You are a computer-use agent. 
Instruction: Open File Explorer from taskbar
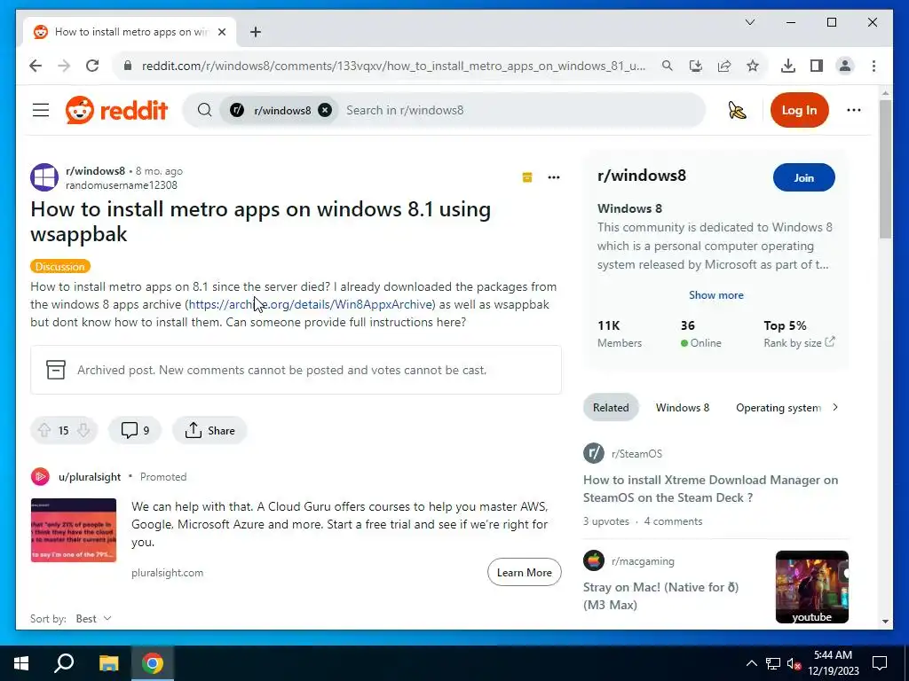tap(108, 663)
